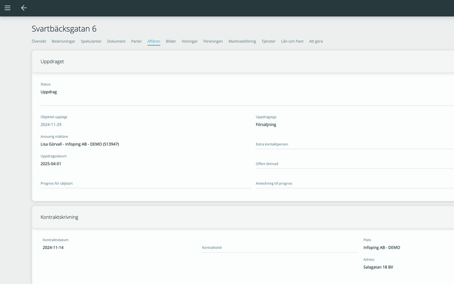The width and height of the screenshot is (454, 284).
Task: Go to the Dokument tab
Action: [x=117, y=41]
